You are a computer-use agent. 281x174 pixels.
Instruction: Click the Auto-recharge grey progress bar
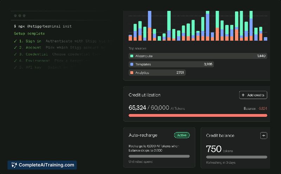click(x=159, y=156)
